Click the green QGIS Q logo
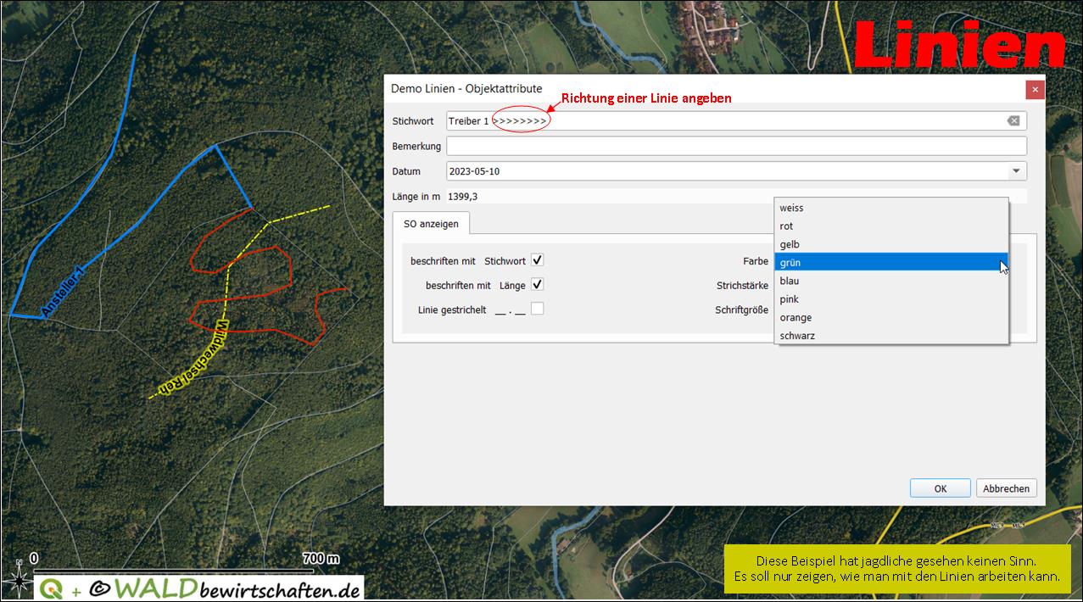1083x602 pixels. click(x=50, y=588)
